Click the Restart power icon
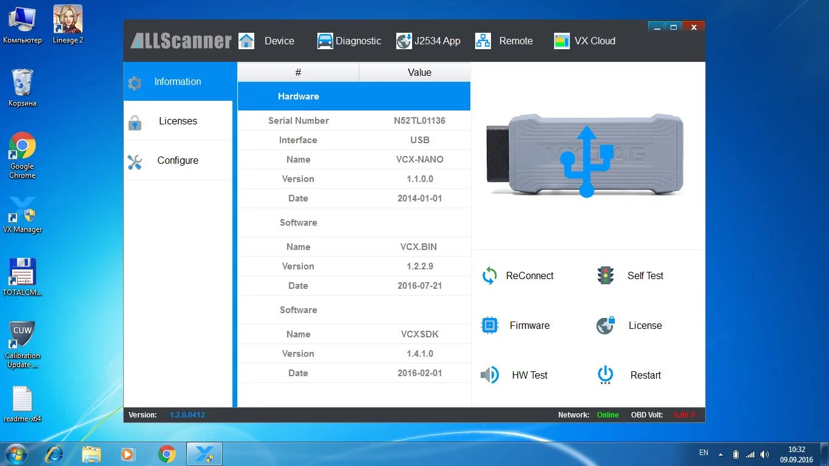The height and width of the screenshot is (466, 829). pyautogui.click(x=606, y=375)
